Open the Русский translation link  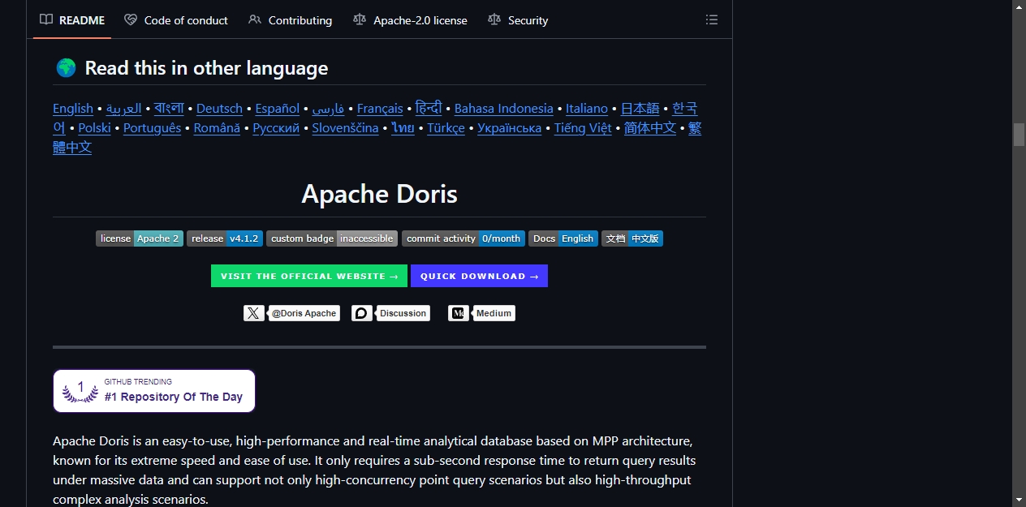coord(276,128)
